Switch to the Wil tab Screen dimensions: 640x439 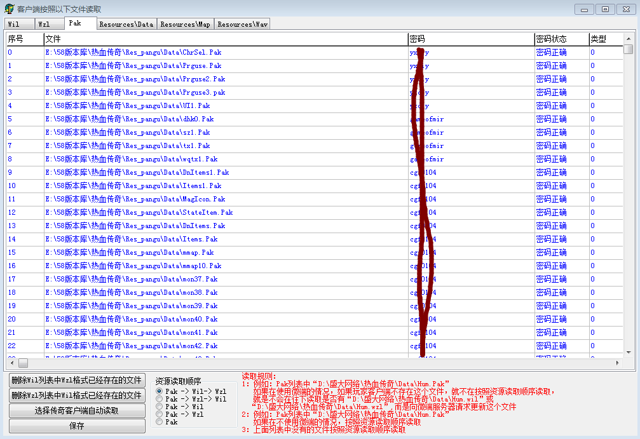click(x=20, y=24)
